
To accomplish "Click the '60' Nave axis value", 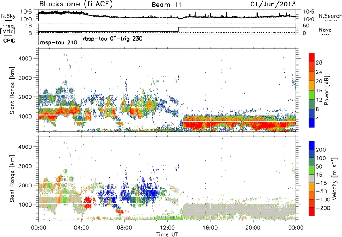I will tap(306, 26).
